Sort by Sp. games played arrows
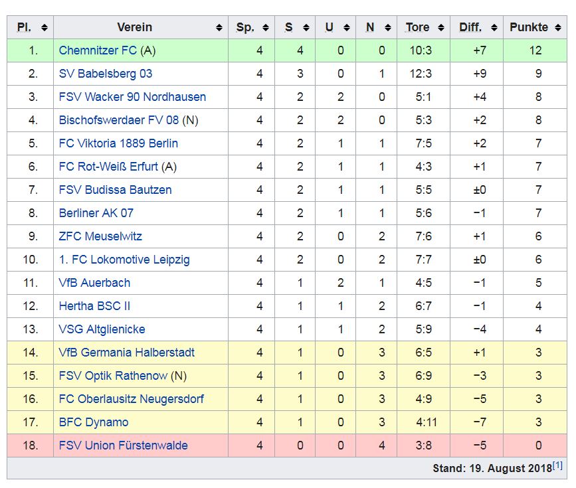 click(x=265, y=28)
